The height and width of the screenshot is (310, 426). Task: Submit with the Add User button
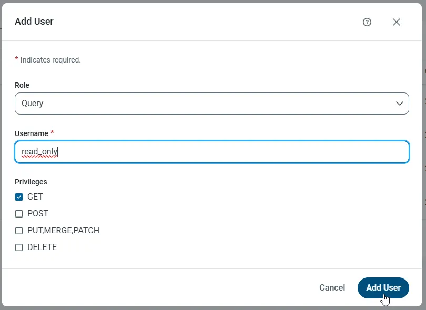click(383, 288)
